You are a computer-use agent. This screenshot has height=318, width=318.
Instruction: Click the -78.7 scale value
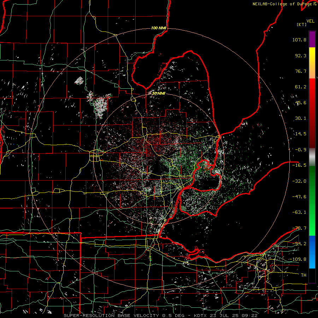click(299, 228)
